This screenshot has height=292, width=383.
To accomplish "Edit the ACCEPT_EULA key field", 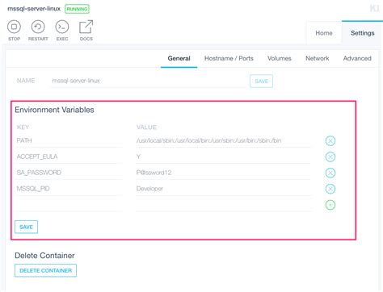I will click(x=69, y=156).
